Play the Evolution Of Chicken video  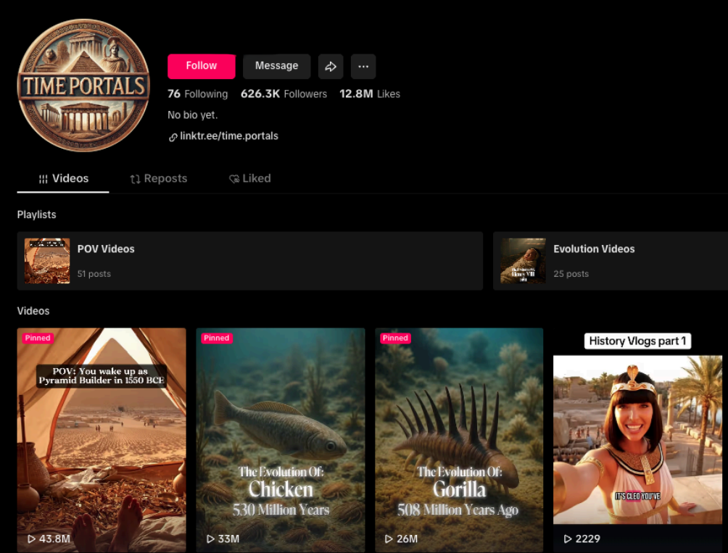click(281, 440)
